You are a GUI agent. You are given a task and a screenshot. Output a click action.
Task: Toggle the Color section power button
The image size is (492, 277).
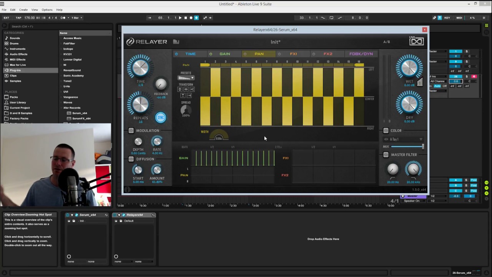click(386, 130)
